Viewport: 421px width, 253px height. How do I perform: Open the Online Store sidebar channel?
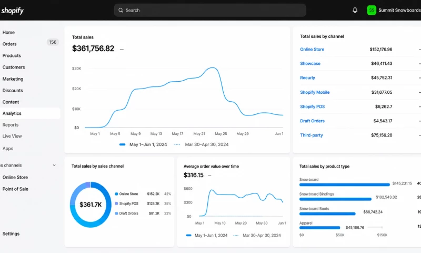tap(15, 177)
